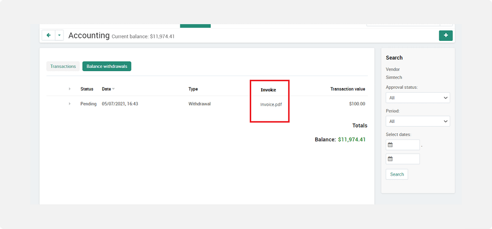Click the back arrow button
The image size is (492, 229).
click(x=49, y=36)
